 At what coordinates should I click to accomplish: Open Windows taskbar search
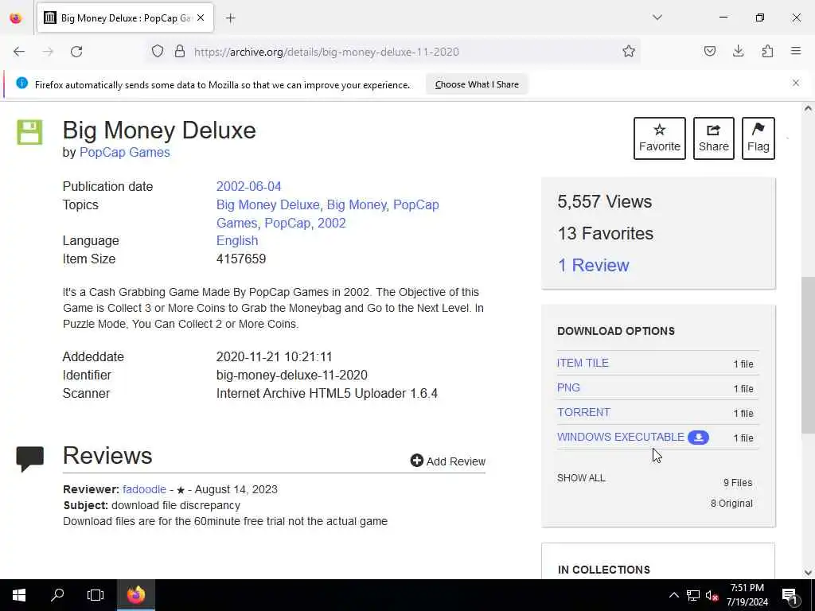point(57,595)
